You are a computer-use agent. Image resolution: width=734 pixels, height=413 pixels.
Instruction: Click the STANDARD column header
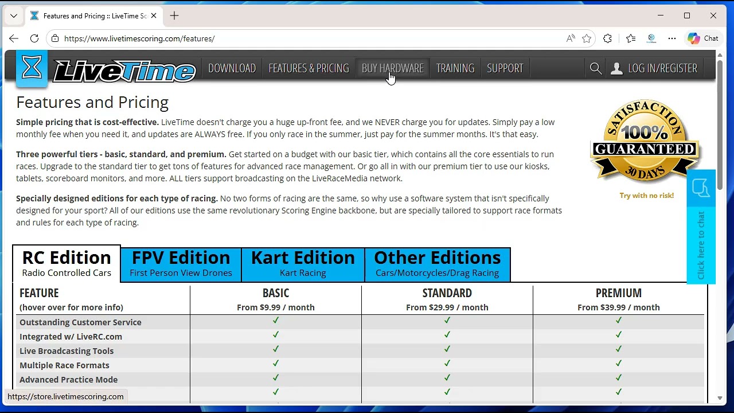447,293
